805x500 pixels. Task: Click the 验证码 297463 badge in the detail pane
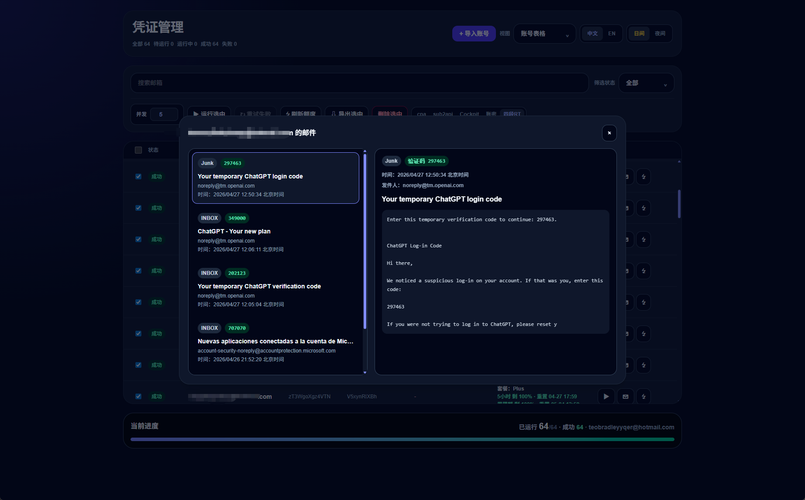pos(427,161)
